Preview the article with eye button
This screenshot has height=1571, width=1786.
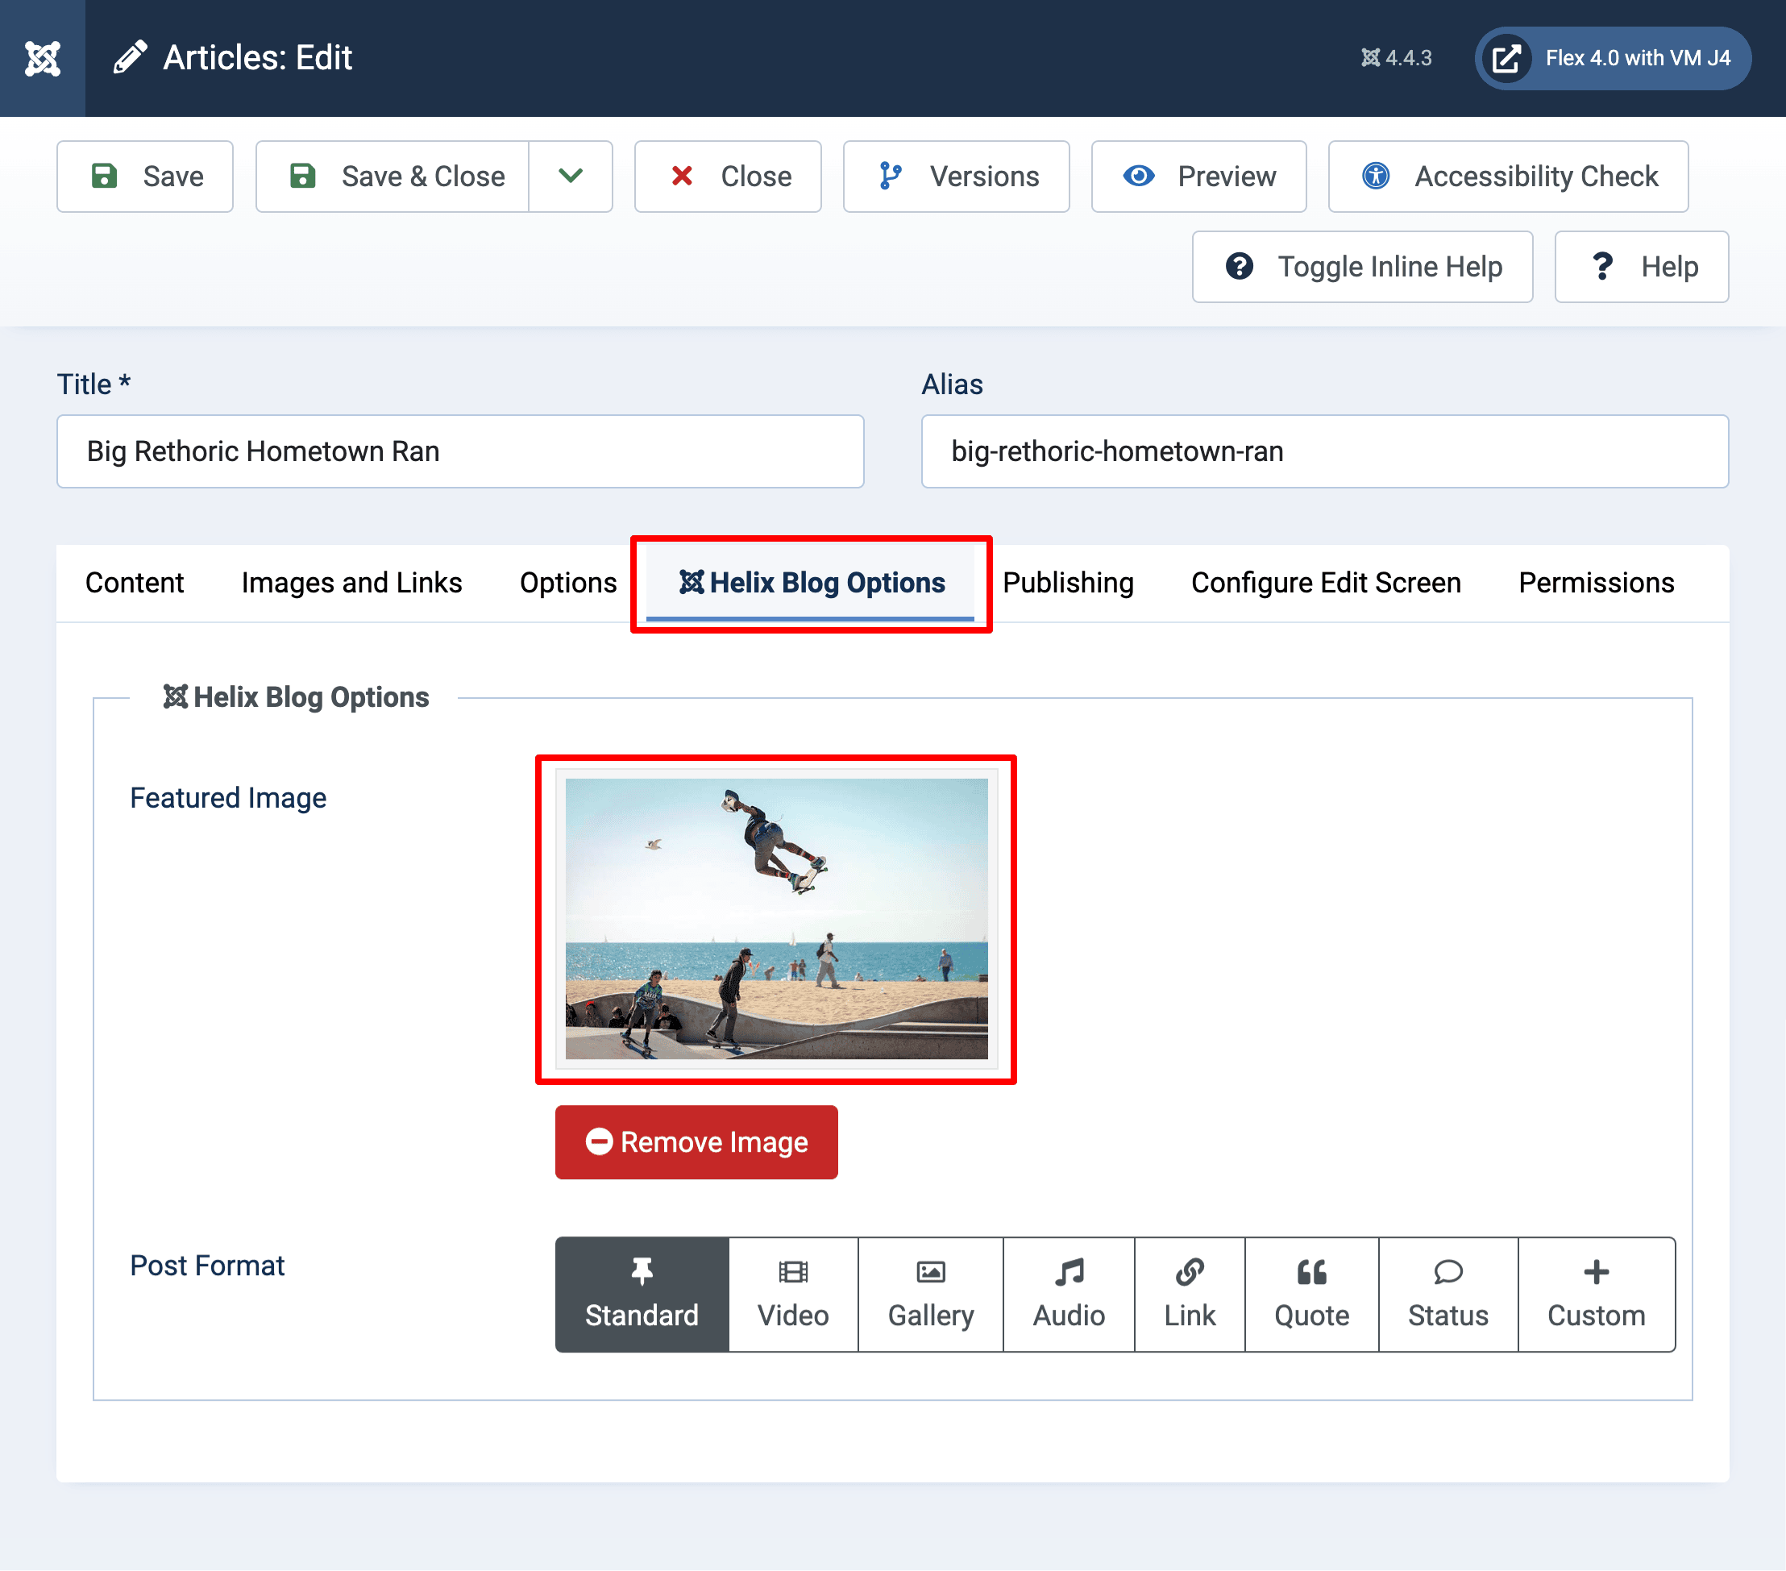[1198, 176]
